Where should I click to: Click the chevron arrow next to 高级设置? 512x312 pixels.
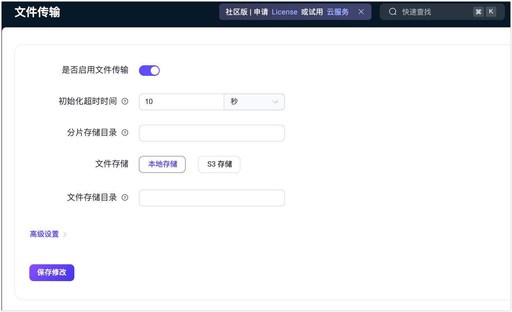[x=65, y=234]
